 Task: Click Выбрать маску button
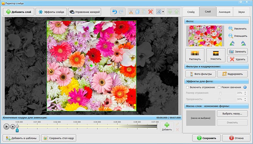pyautogui.click(x=232, y=114)
